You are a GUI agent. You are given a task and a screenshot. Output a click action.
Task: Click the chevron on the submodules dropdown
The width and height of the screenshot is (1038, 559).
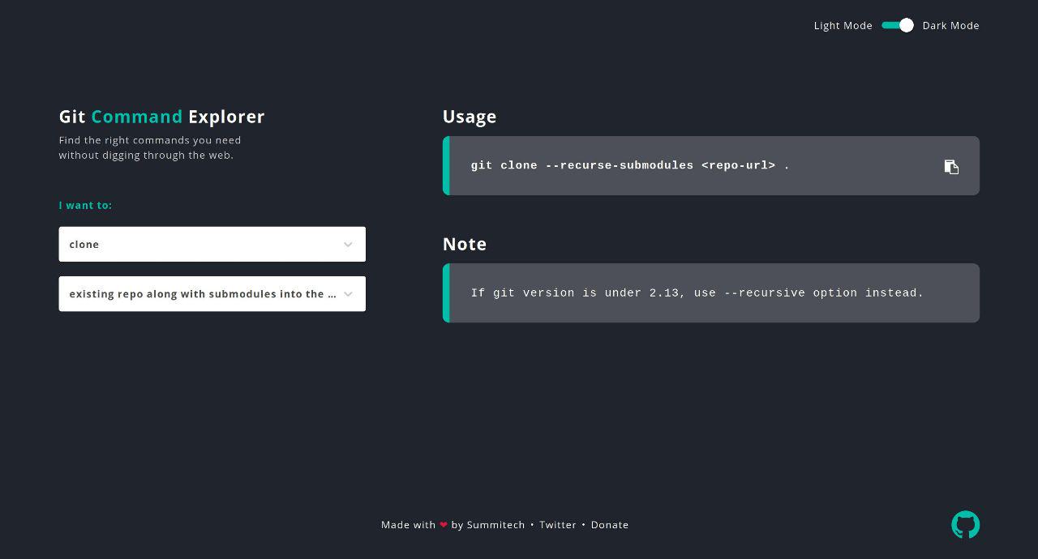coord(348,294)
